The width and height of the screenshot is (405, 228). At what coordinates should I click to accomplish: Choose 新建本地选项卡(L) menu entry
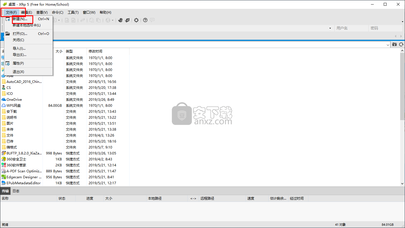pyautogui.click(x=28, y=25)
